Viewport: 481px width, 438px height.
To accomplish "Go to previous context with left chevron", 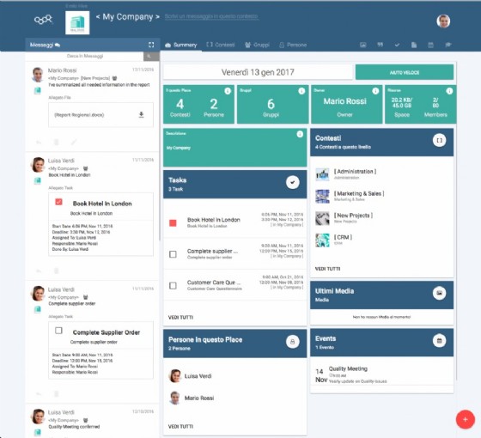I will coord(98,17).
